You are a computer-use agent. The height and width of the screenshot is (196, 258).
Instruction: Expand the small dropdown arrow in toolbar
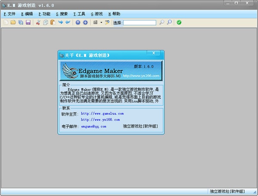(x=101, y=22)
